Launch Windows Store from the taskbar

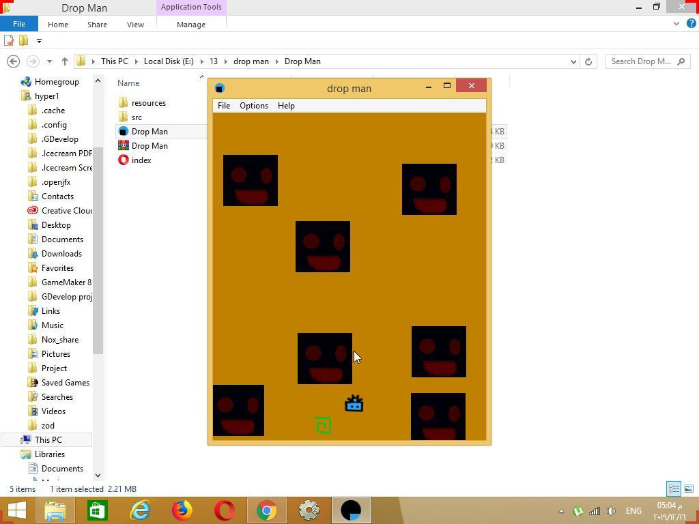(x=97, y=510)
